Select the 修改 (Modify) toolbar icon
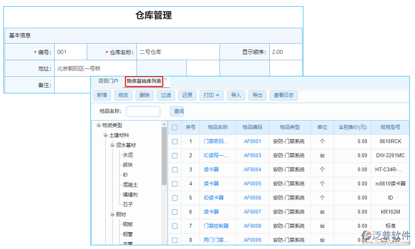This screenshot has height=249, width=415. click(x=123, y=95)
